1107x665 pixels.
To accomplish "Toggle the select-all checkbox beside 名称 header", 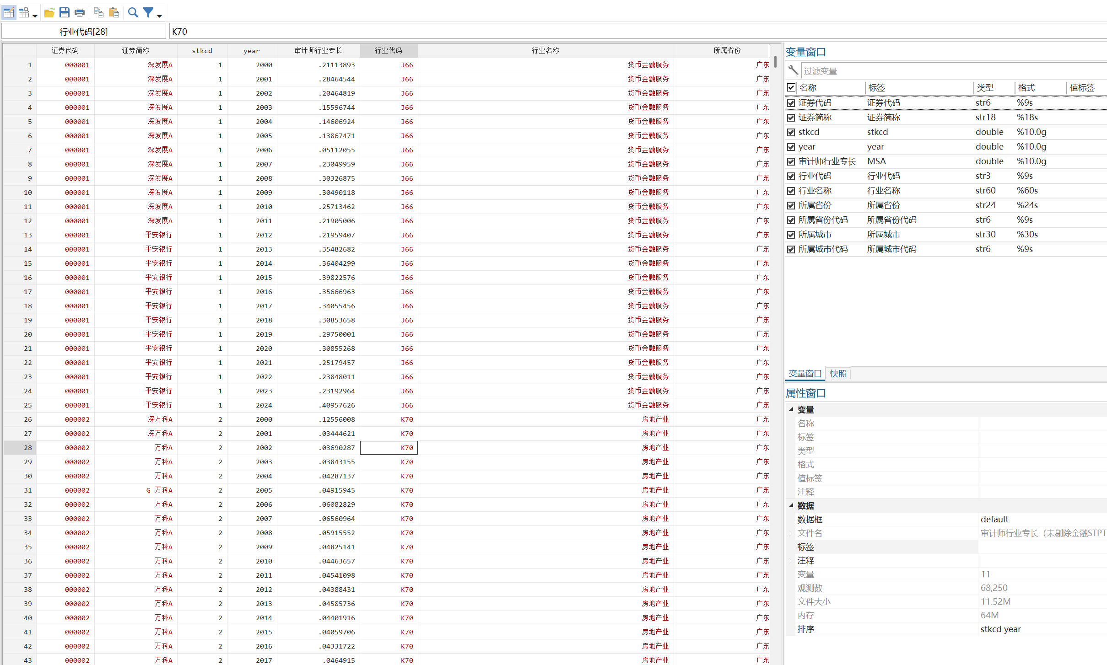I will coord(791,87).
